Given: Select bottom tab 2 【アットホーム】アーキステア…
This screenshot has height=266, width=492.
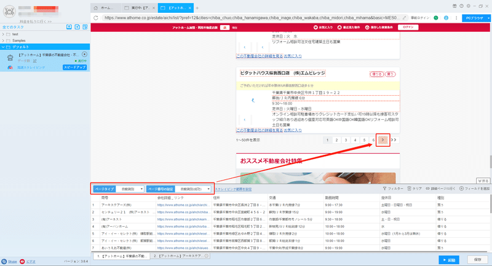Looking at the screenshot, I should [x=180, y=256].
